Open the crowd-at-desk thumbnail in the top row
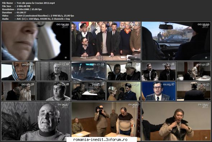Image resolution: width=212 pixels, height=142 pixels. point(106,41)
